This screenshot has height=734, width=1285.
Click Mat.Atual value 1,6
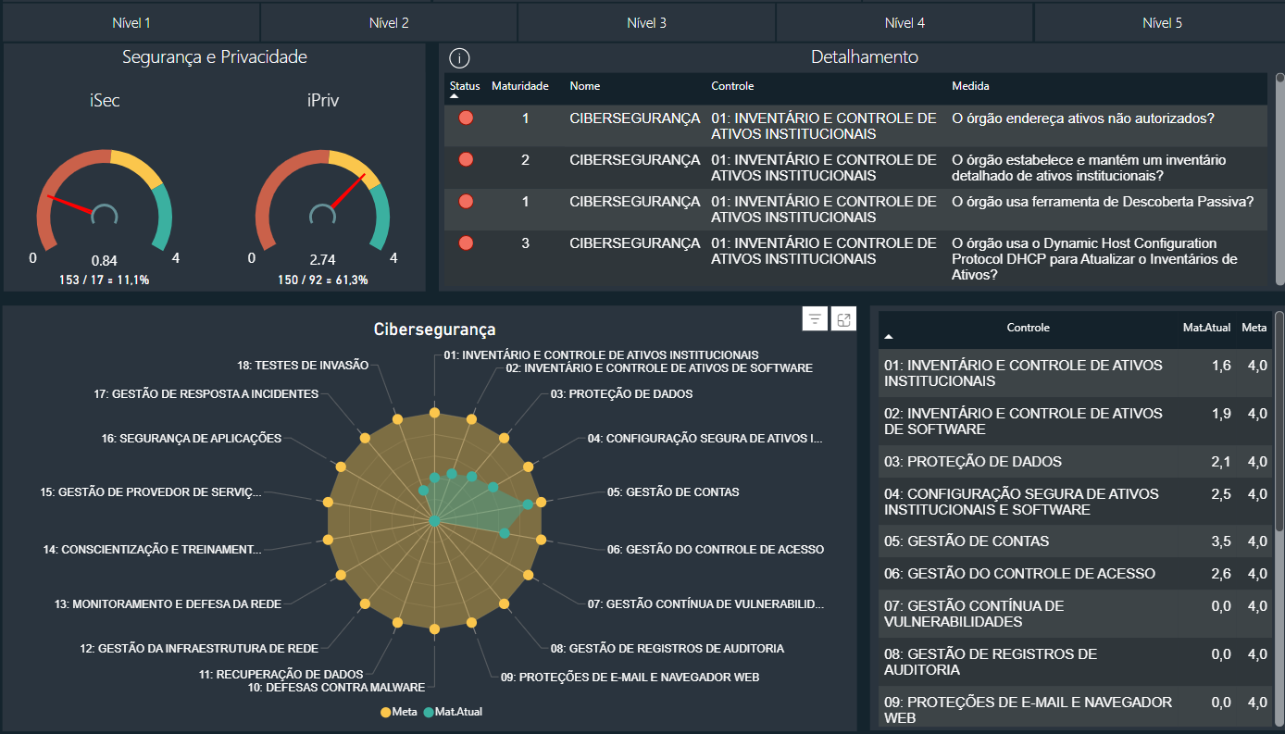pyautogui.click(x=1221, y=366)
